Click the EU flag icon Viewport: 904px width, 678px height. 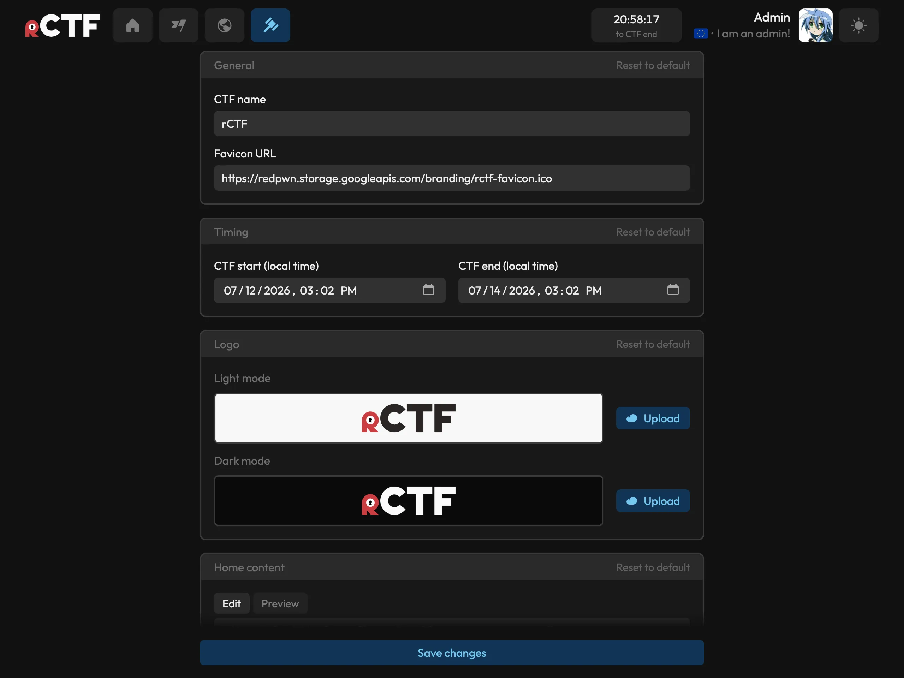coord(701,34)
